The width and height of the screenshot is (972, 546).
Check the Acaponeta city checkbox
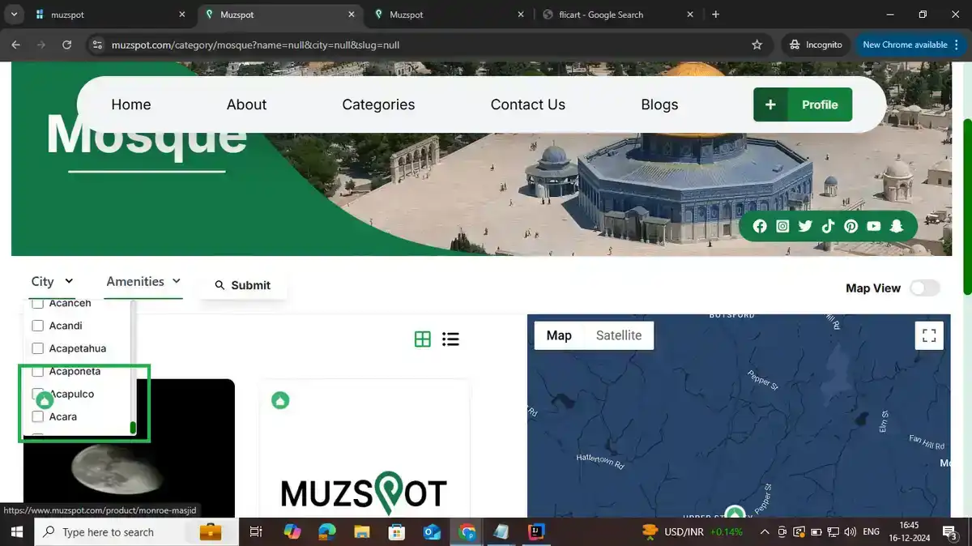(x=37, y=371)
